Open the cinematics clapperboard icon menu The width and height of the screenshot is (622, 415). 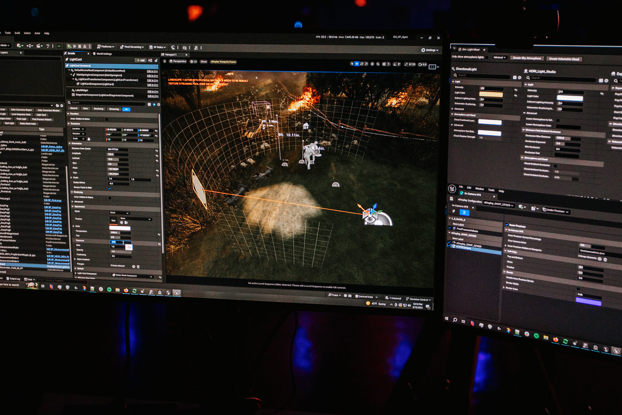pyautogui.click(x=39, y=46)
